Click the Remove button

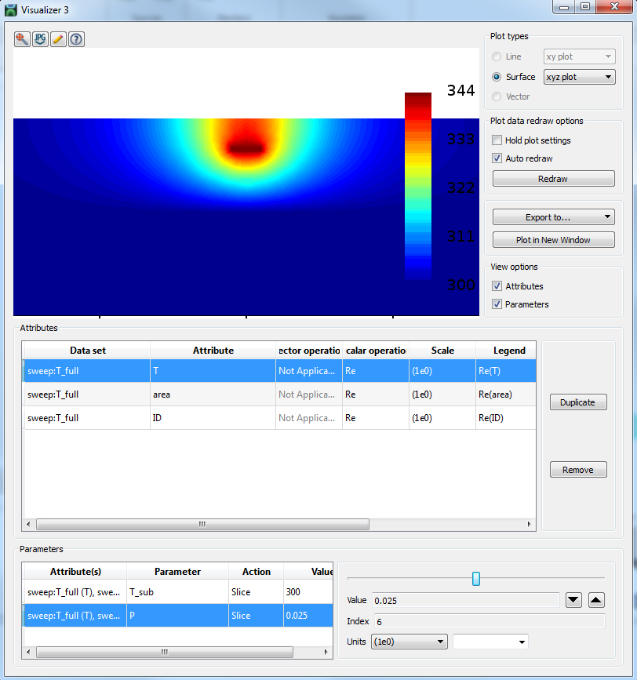[578, 470]
